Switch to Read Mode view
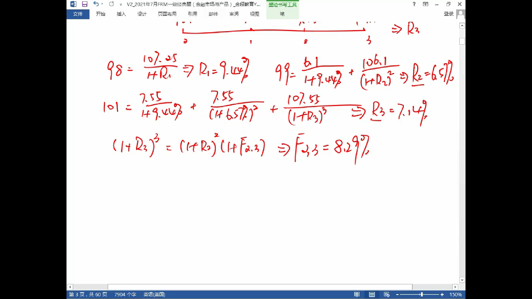The width and height of the screenshot is (532, 299). tap(357, 295)
